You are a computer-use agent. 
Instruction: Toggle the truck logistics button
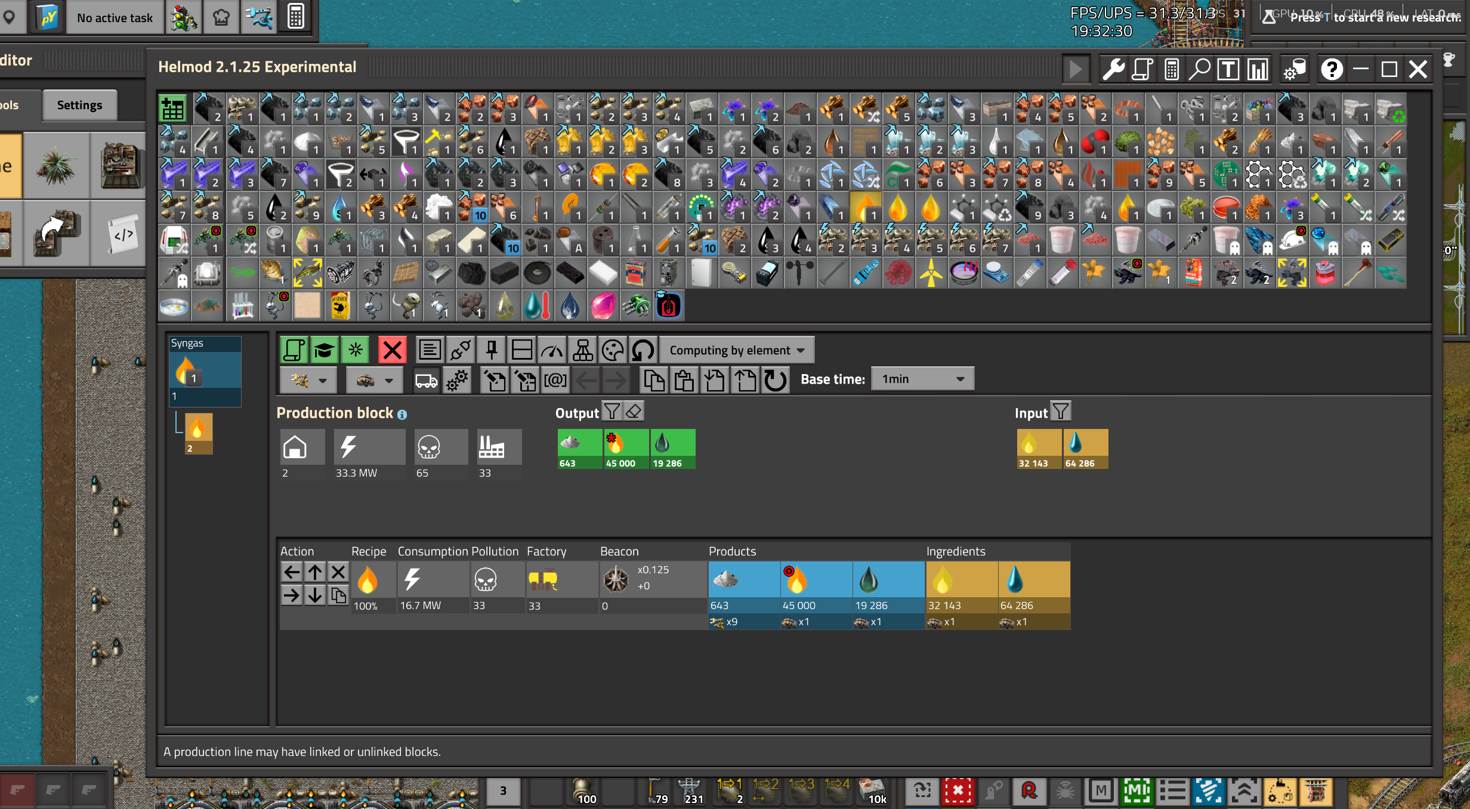point(427,380)
